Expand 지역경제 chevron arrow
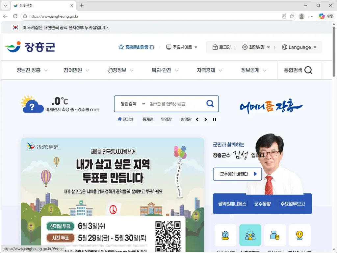The width and height of the screenshot is (337, 253). (x=220, y=71)
